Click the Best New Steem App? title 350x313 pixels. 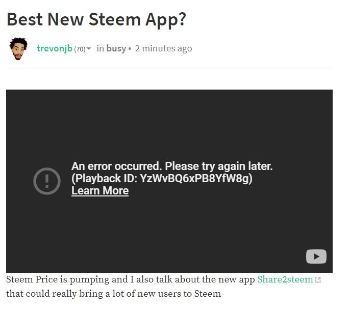pyautogui.click(x=96, y=19)
